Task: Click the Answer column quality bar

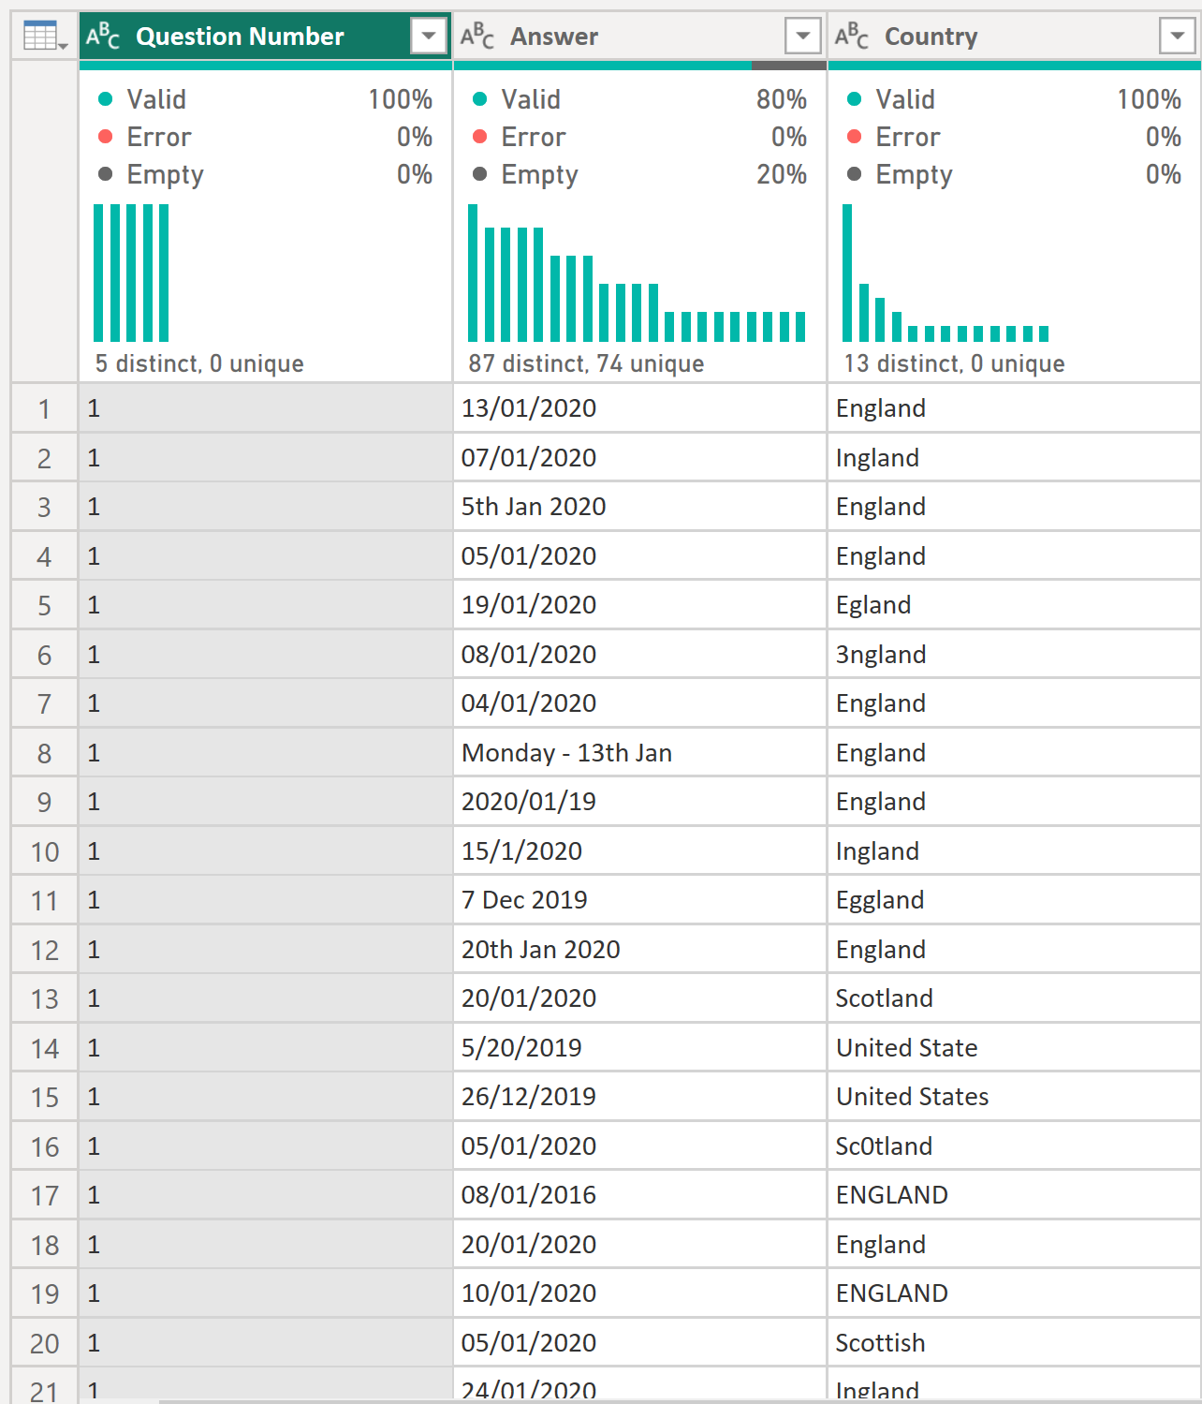Action: (639, 66)
